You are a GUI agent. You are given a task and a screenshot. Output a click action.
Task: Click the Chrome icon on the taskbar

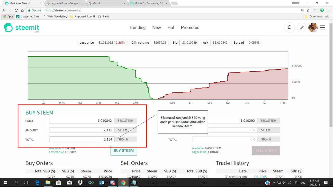tap(123, 183)
